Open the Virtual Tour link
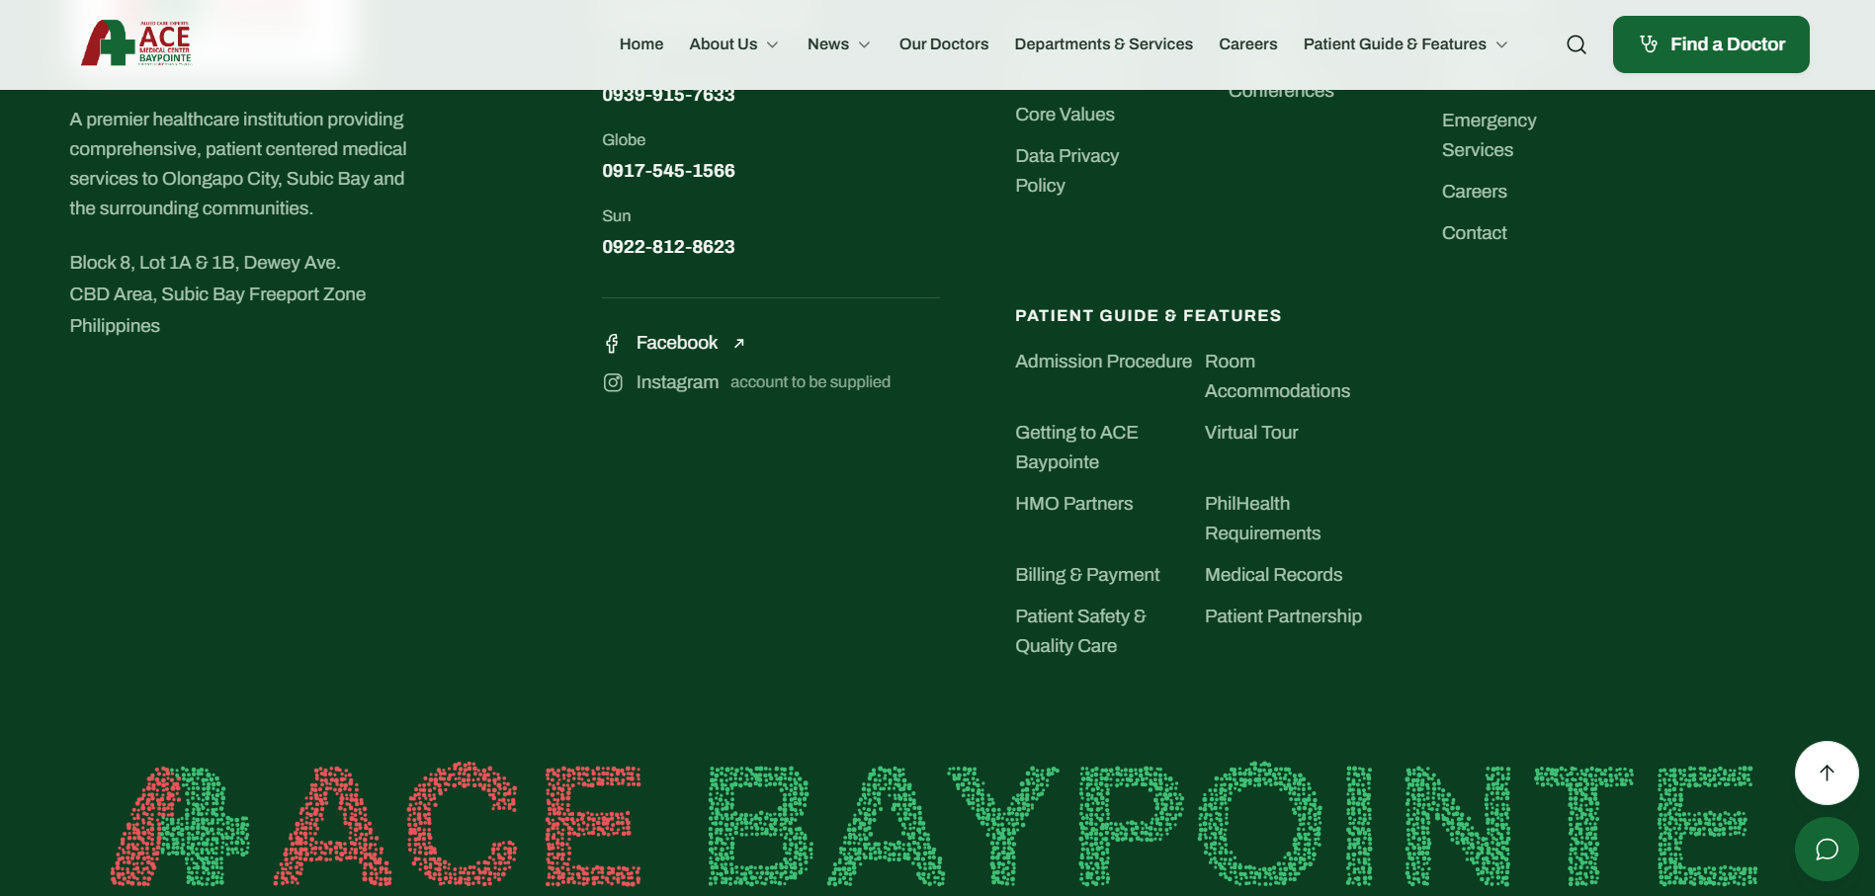The width and height of the screenshot is (1875, 896). [x=1251, y=433]
